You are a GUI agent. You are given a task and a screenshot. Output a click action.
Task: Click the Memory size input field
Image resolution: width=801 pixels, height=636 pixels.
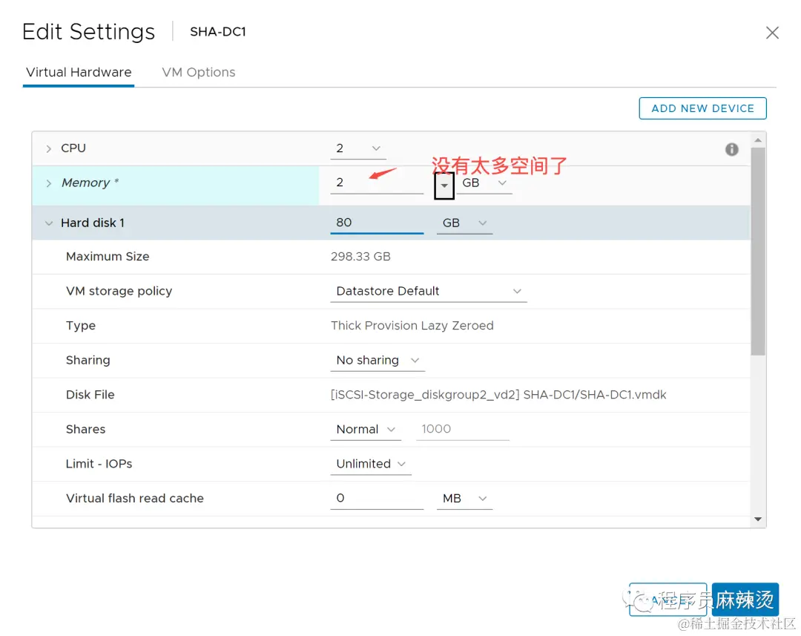(x=377, y=183)
